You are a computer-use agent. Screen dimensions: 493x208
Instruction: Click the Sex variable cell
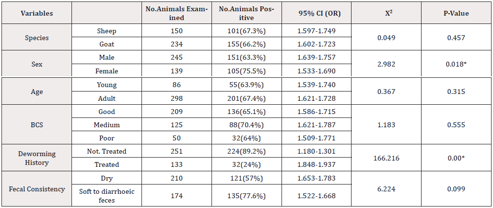(37, 64)
